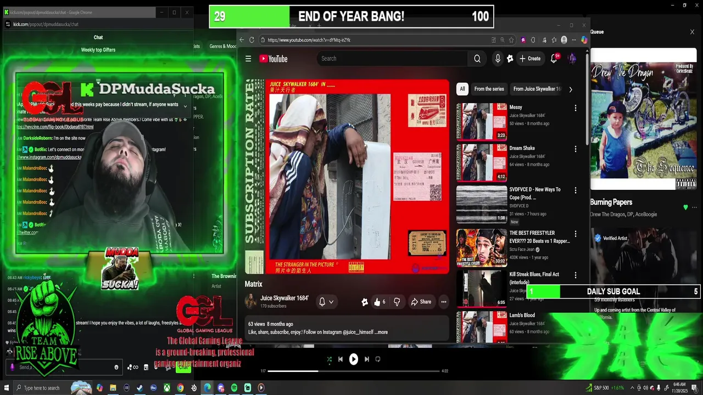Click the Kick chat URL address bar
This screenshot has height=395, width=703.
pos(99,24)
